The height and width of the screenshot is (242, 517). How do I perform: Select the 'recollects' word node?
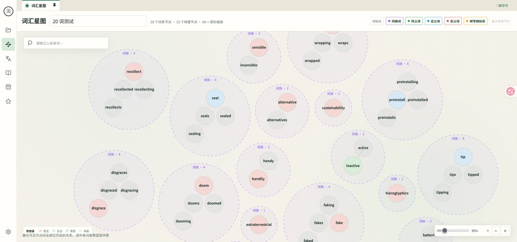click(x=113, y=107)
